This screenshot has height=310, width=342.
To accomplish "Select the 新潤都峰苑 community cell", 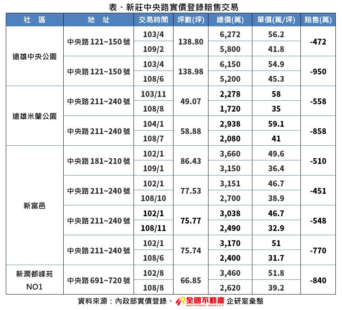I will click(35, 274).
